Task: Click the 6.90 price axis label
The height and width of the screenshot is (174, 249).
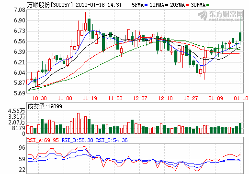Action: pos(20,20)
